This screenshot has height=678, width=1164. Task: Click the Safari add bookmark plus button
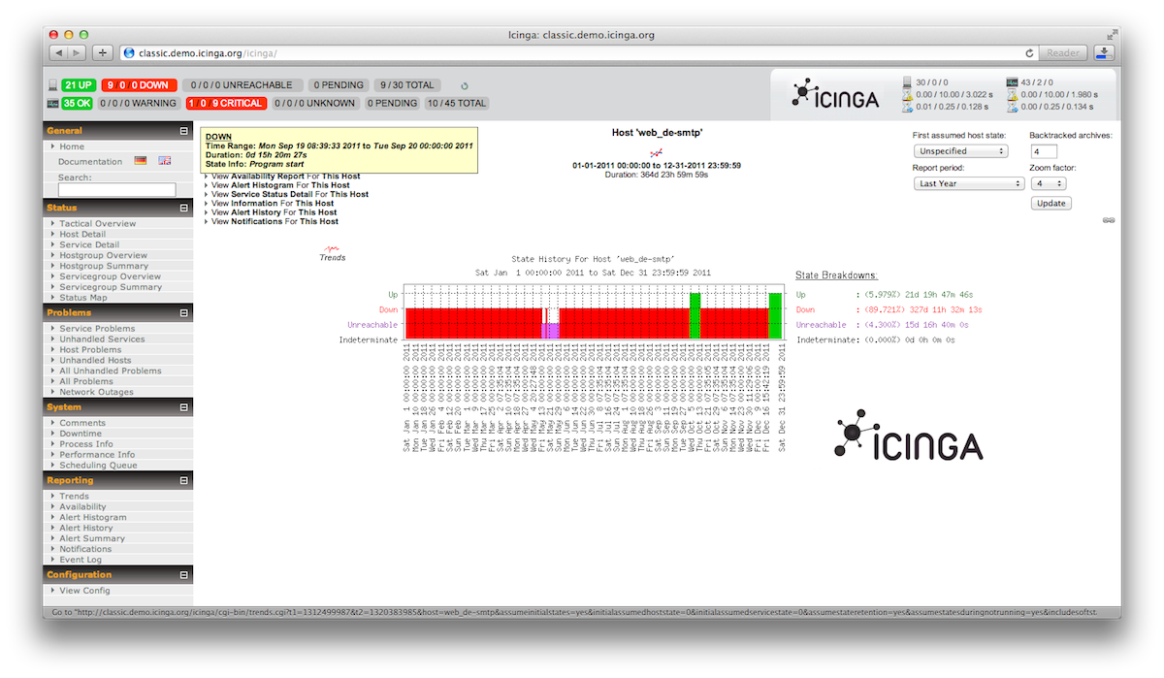click(103, 52)
